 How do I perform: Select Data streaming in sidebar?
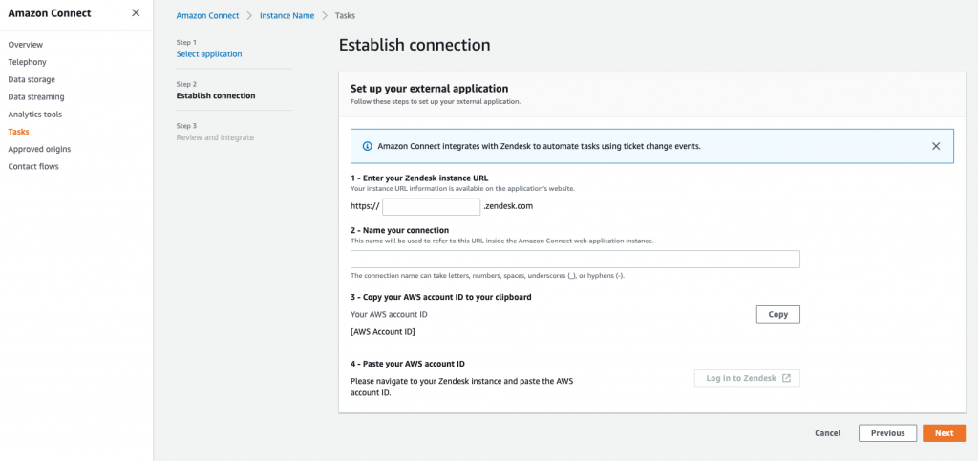(36, 96)
